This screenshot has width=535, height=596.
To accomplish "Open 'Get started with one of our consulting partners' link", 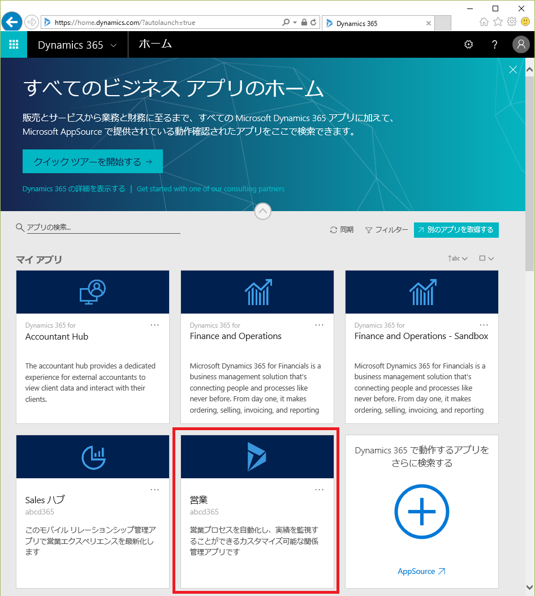I will (210, 189).
